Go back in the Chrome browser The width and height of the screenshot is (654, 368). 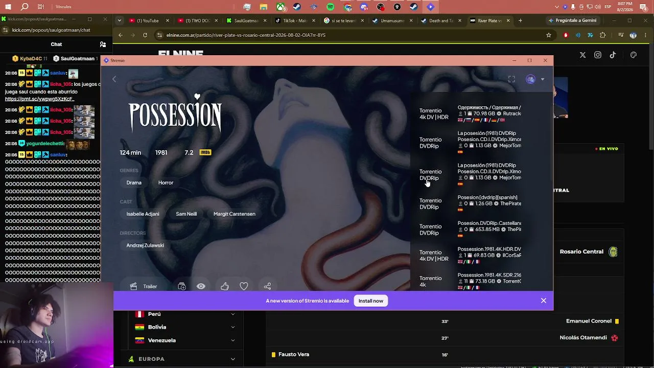(x=121, y=35)
